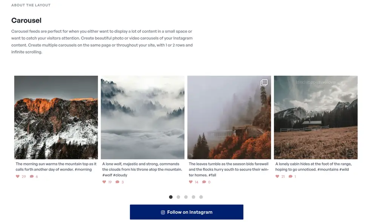Click the comment bubble with 0 comments
371x222 pixels.
204,182
